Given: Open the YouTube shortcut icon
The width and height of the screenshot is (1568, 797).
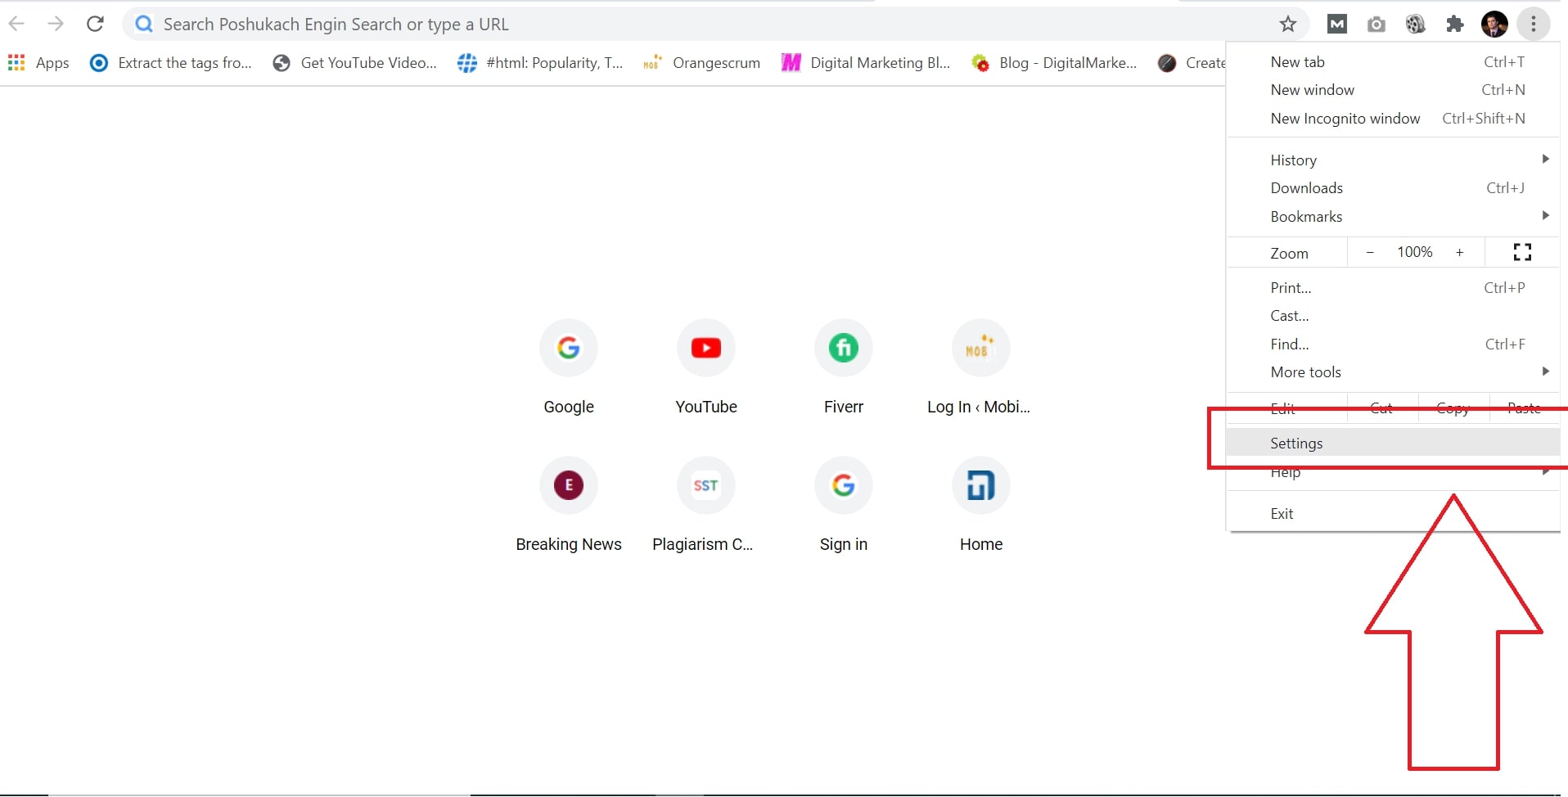Looking at the screenshot, I should coord(705,348).
